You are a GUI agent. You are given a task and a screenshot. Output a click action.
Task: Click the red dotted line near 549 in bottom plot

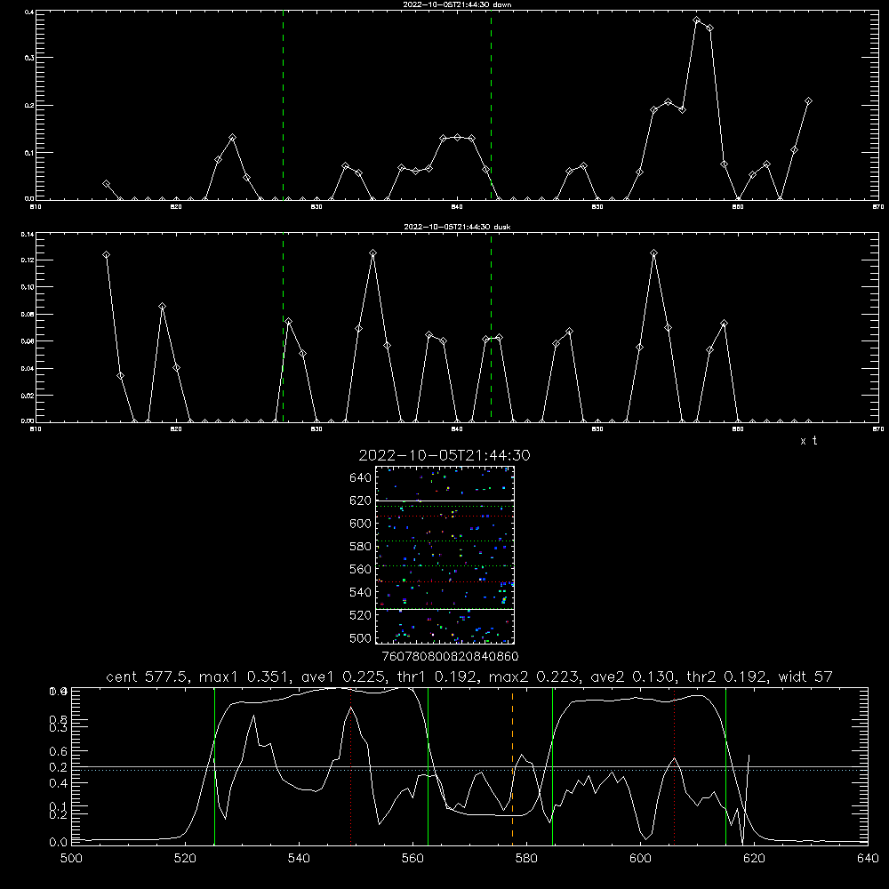pos(351,766)
